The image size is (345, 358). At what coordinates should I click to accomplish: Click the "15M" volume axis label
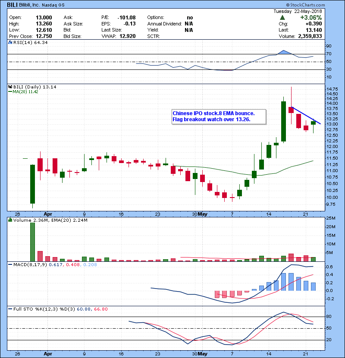coord(331,236)
